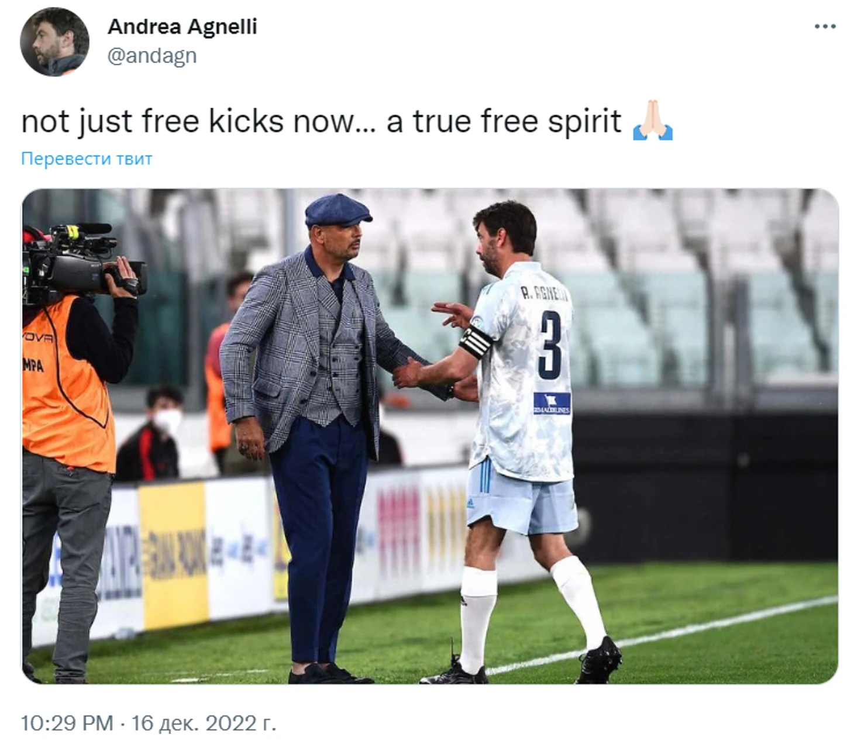Click Andrea Agnelli's profile avatar
The width and height of the screenshot is (854, 744).
click(54, 42)
